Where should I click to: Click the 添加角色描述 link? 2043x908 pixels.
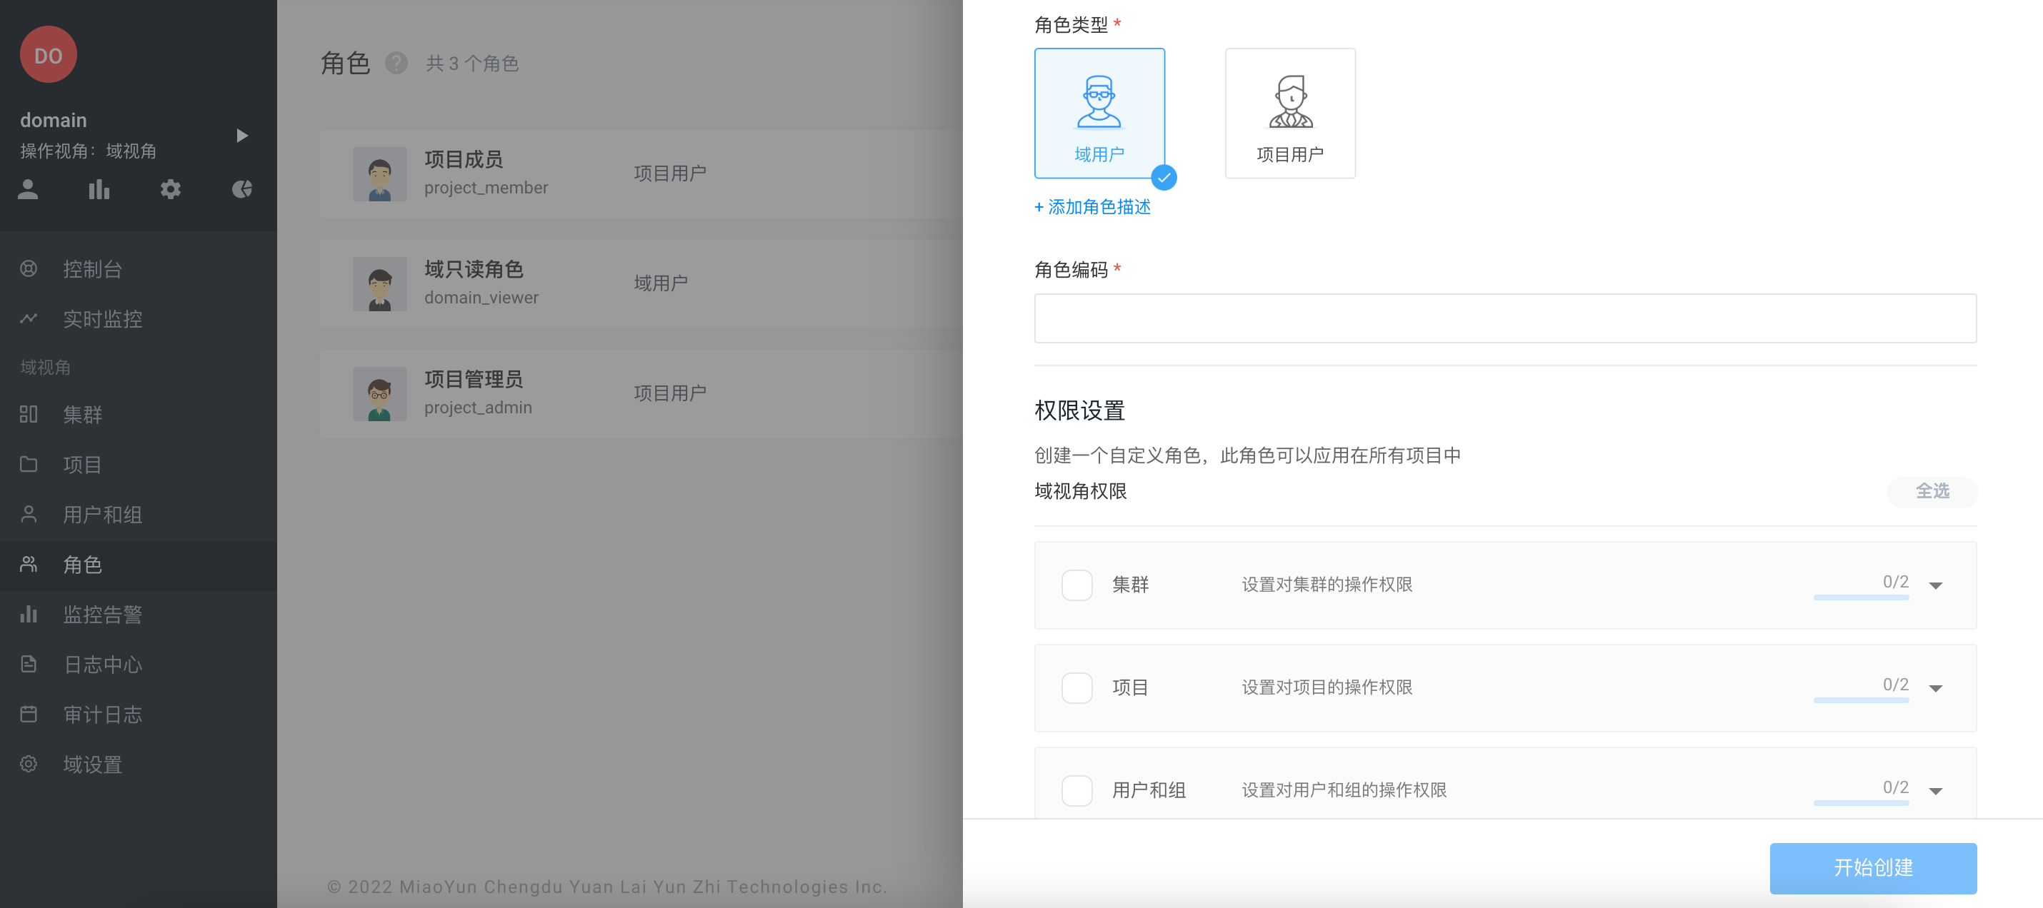tap(1092, 207)
